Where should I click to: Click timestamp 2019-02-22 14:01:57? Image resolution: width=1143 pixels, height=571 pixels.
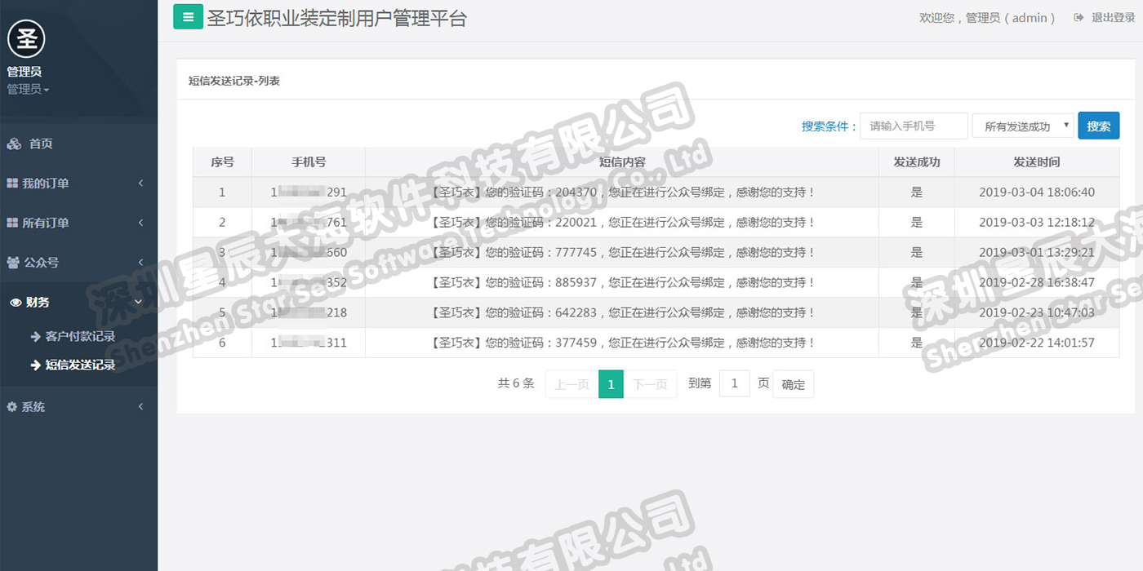coord(1037,343)
